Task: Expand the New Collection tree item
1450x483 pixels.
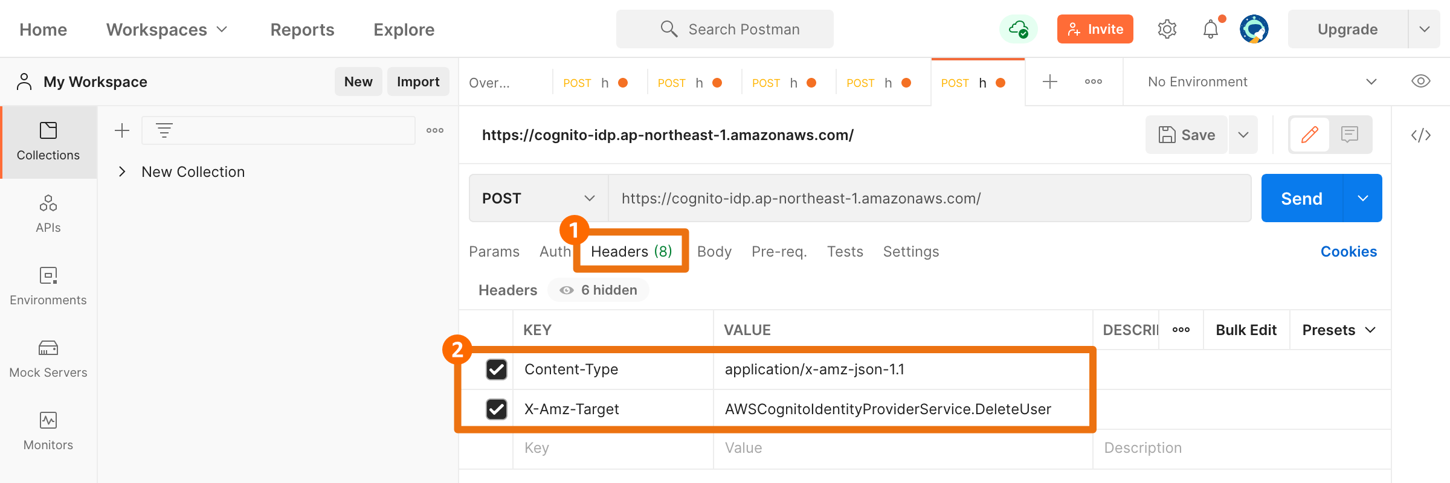Action: click(x=122, y=171)
